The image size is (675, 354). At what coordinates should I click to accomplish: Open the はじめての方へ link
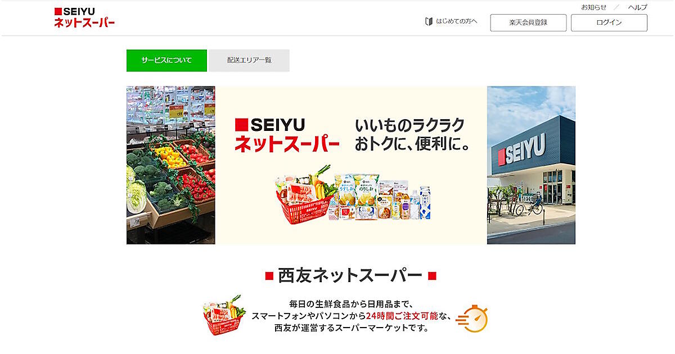tap(456, 22)
